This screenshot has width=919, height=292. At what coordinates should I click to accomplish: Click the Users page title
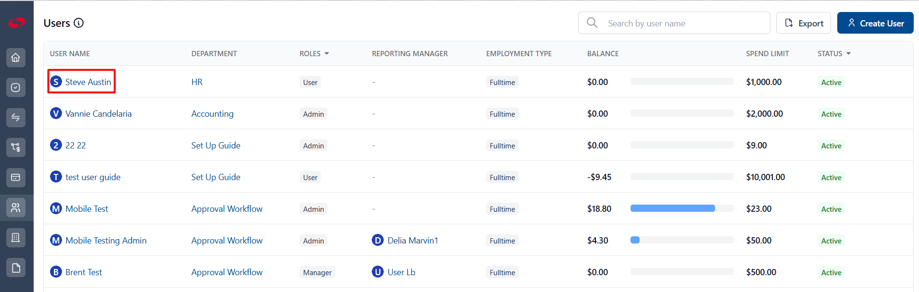pos(57,23)
